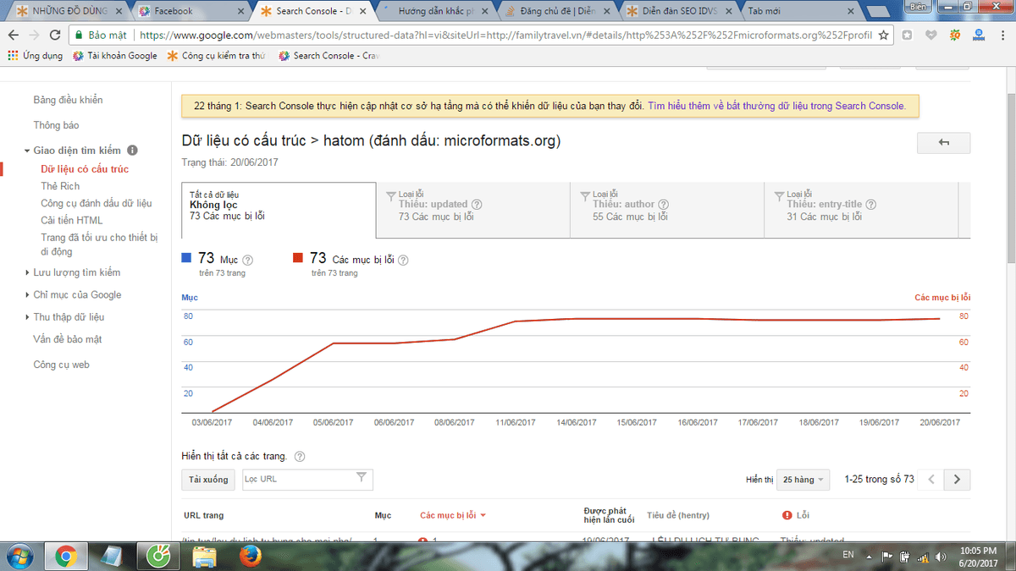Screen dimensions: 1016x571
Task: Expand Lưu lượng tìm kiếm section
Action: pos(26,272)
